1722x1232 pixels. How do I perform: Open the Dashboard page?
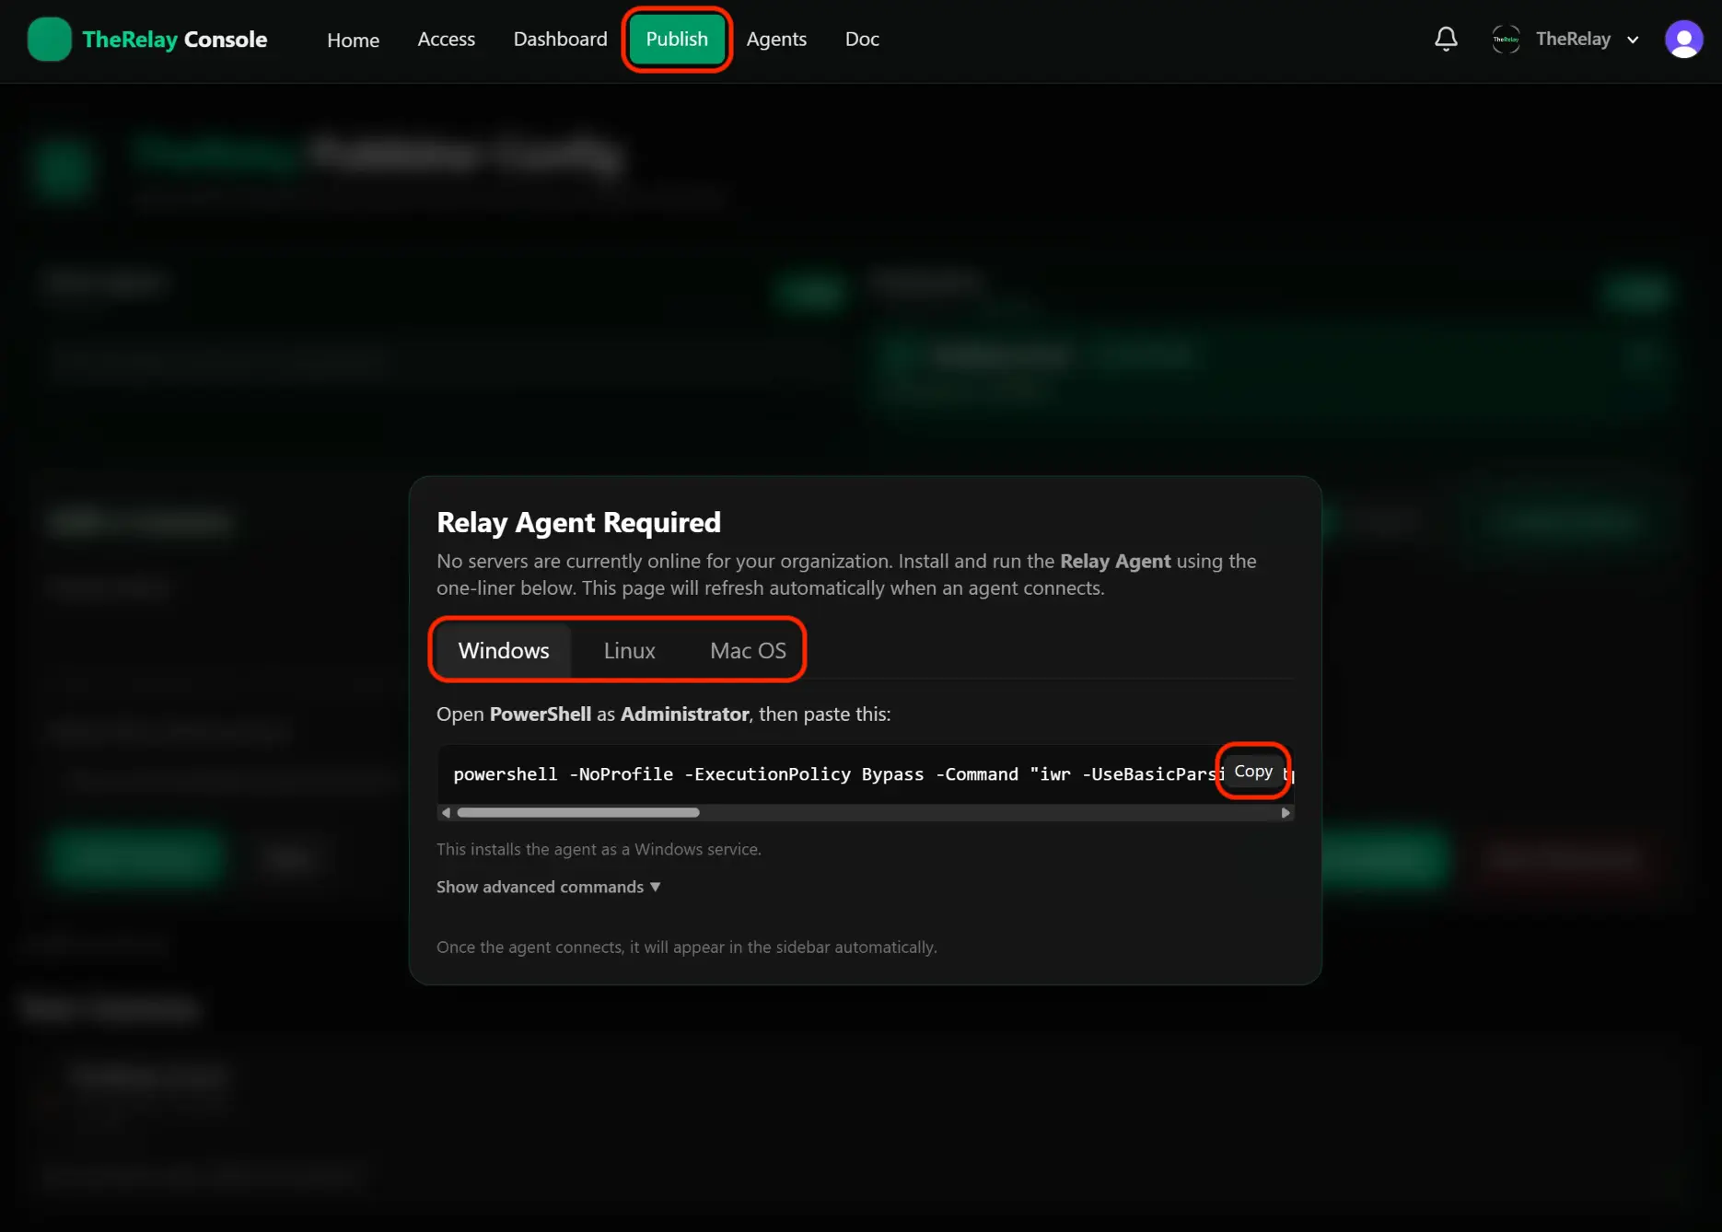(560, 40)
